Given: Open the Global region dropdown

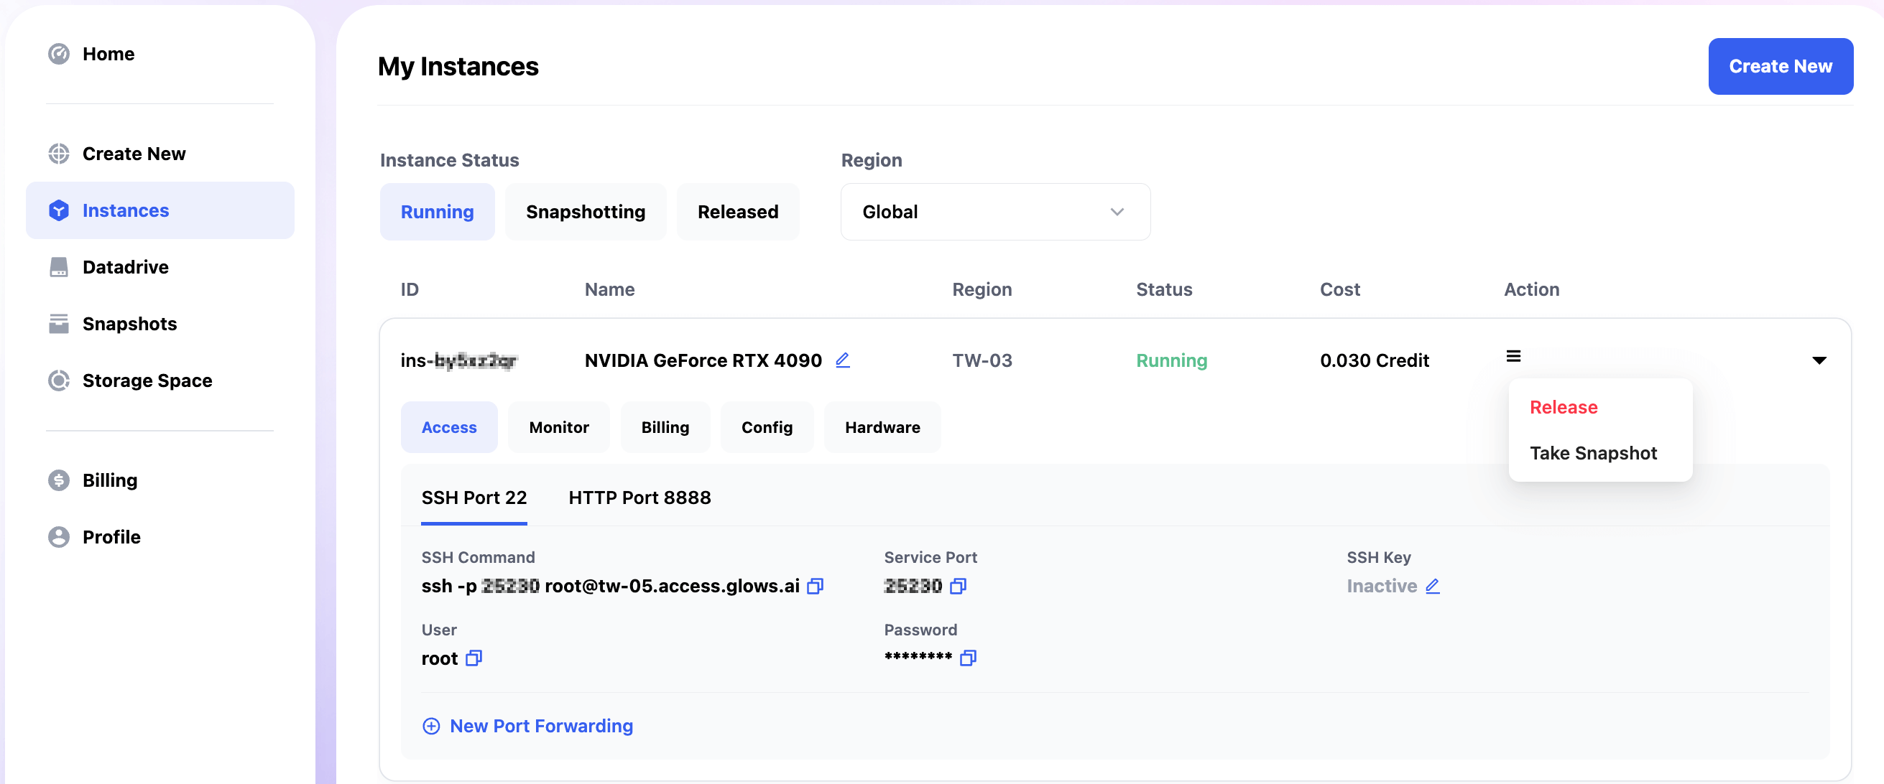Looking at the screenshot, I should (x=994, y=212).
